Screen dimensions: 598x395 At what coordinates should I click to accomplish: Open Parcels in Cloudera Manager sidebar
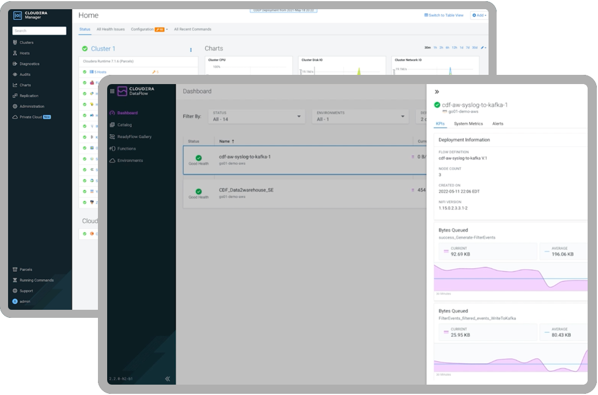[22, 269]
